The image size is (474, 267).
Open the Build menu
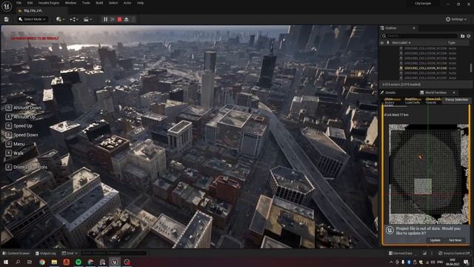click(x=99, y=3)
